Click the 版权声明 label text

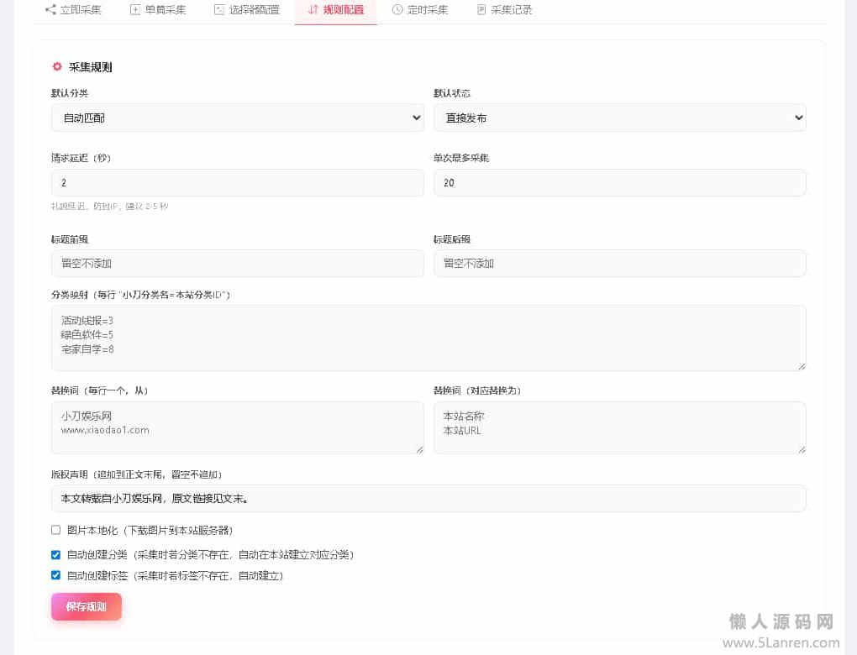(137, 474)
